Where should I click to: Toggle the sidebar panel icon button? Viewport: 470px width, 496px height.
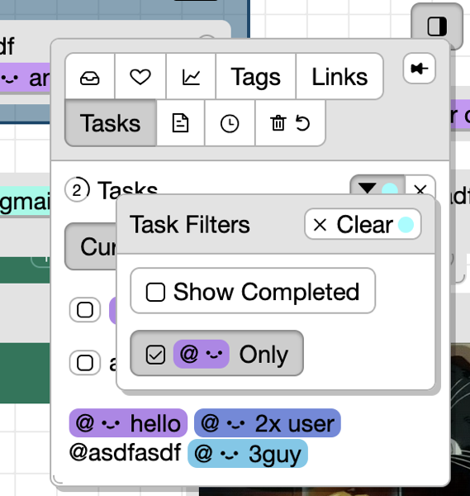437,26
